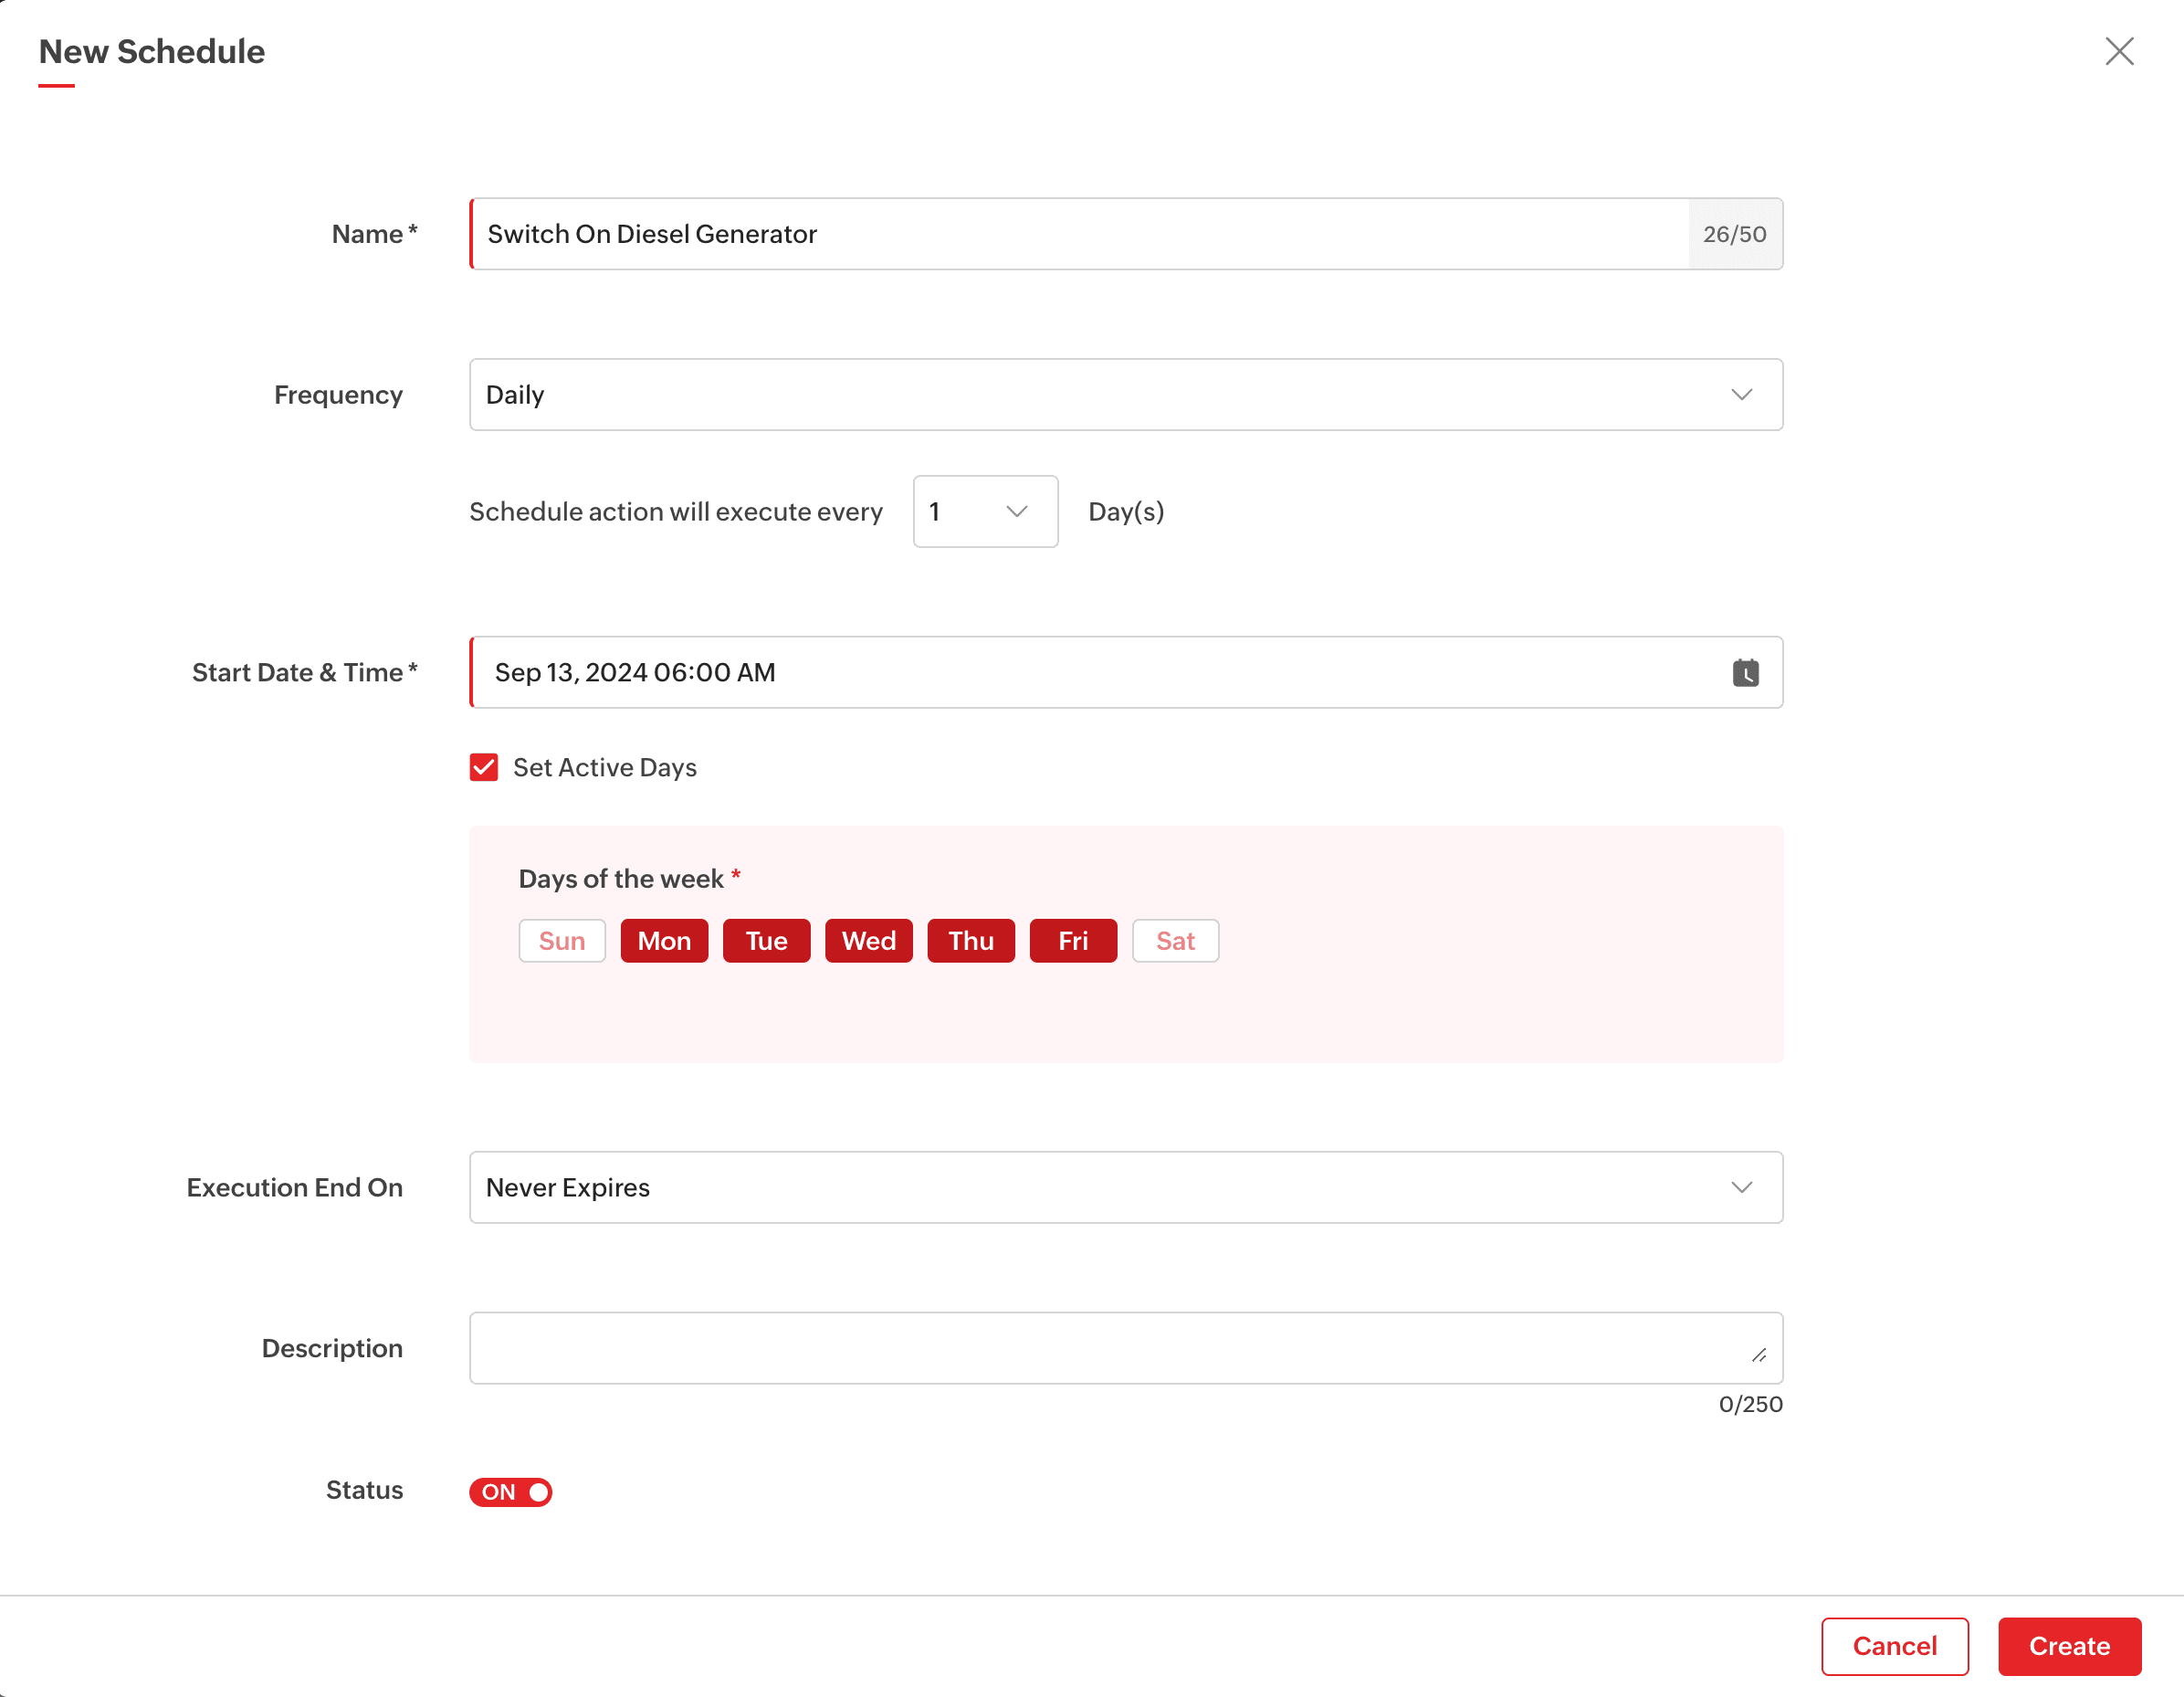This screenshot has height=1697, width=2184.
Task: Focus the schedule Name text field
Action: [1080, 234]
